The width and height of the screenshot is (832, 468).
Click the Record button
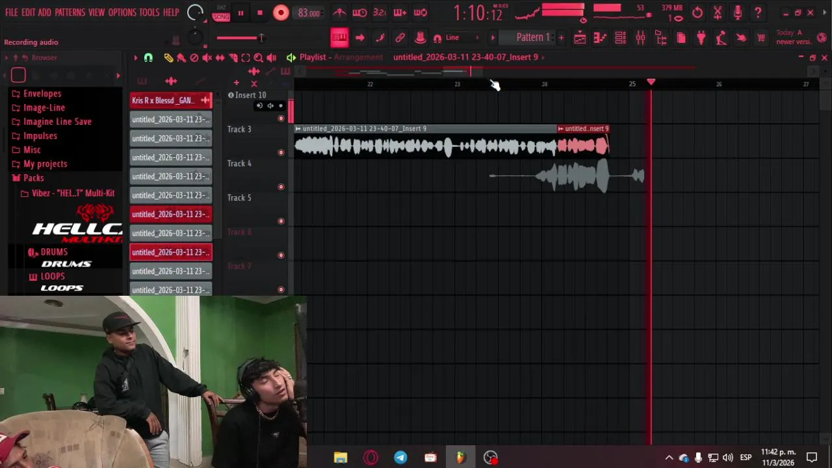pos(281,12)
